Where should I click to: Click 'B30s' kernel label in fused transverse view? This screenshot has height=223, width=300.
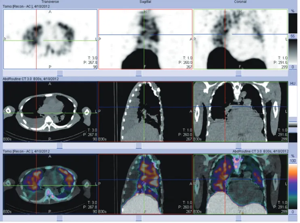(x=7, y=212)
